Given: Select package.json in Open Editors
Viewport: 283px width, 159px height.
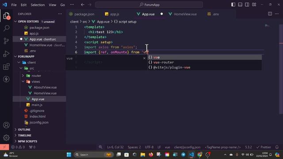Looking at the screenshot, I should click(39, 27).
